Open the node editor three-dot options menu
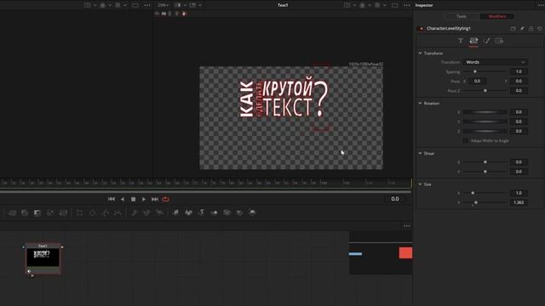This screenshot has height=306, width=545. click(x=407, y=226)
